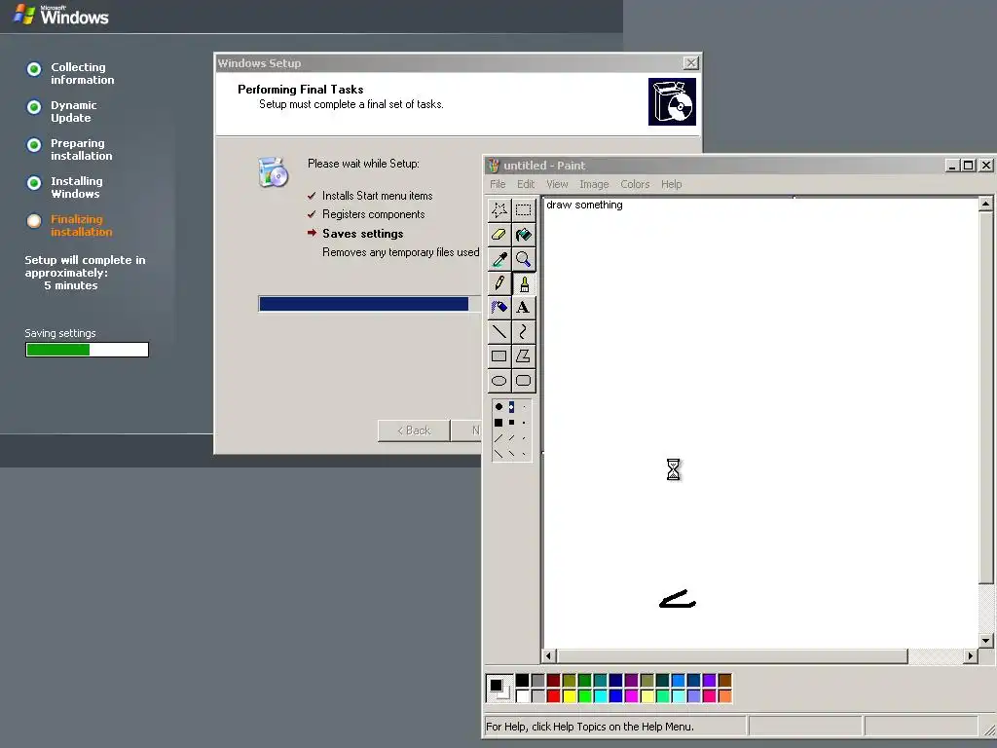Image resolution: width=997 pixels, height=748 pixels.
Task: Click the horizontal scrollbar thumb in Paint
Action: click(732, 655)
